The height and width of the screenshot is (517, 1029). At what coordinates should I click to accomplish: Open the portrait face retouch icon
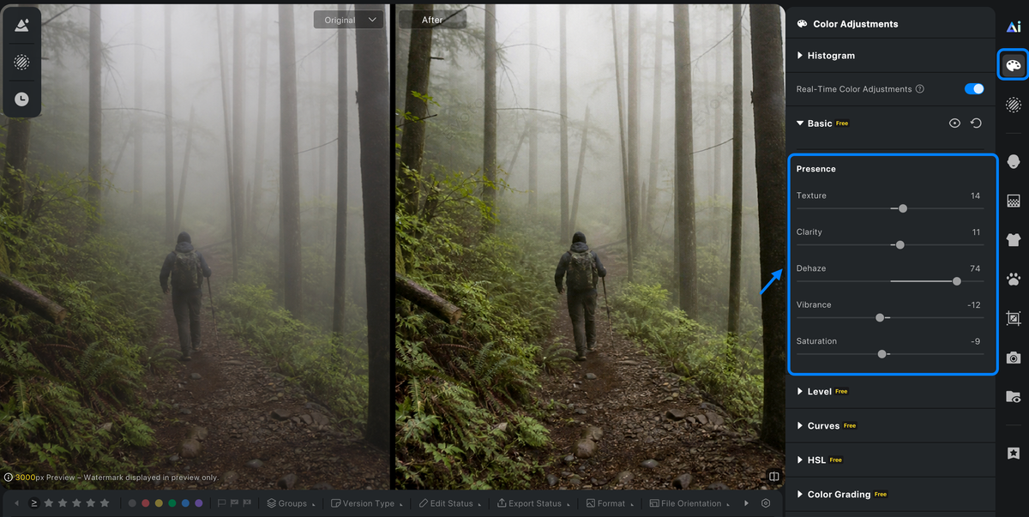1013,161
